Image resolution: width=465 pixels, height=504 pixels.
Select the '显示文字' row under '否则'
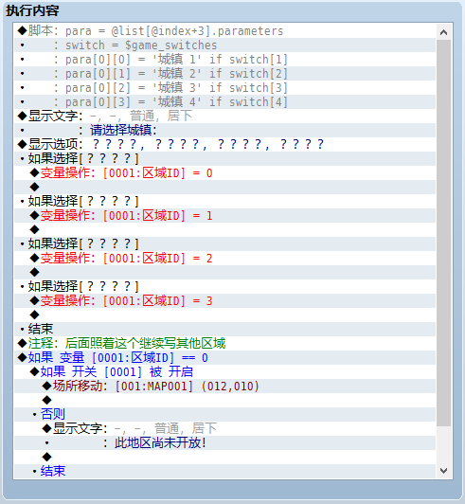coord(225,428)
